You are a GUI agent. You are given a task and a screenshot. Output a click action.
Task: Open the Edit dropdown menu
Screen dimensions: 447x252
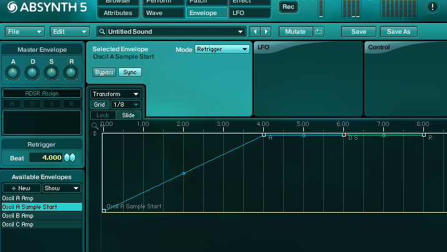pos(70,32)
